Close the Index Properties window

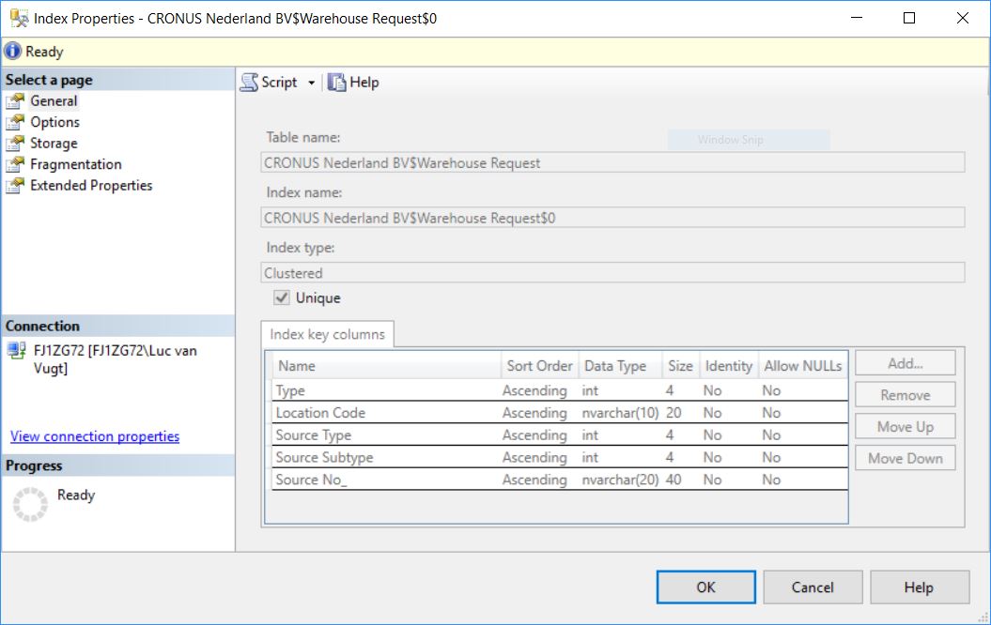click(x=962, y=18)
